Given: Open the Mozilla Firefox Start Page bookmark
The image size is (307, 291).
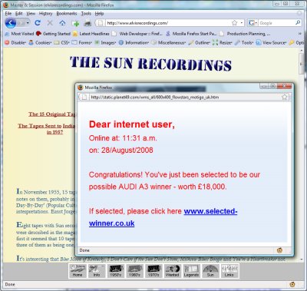Looking at the screenshot, I should click(191, 34).
